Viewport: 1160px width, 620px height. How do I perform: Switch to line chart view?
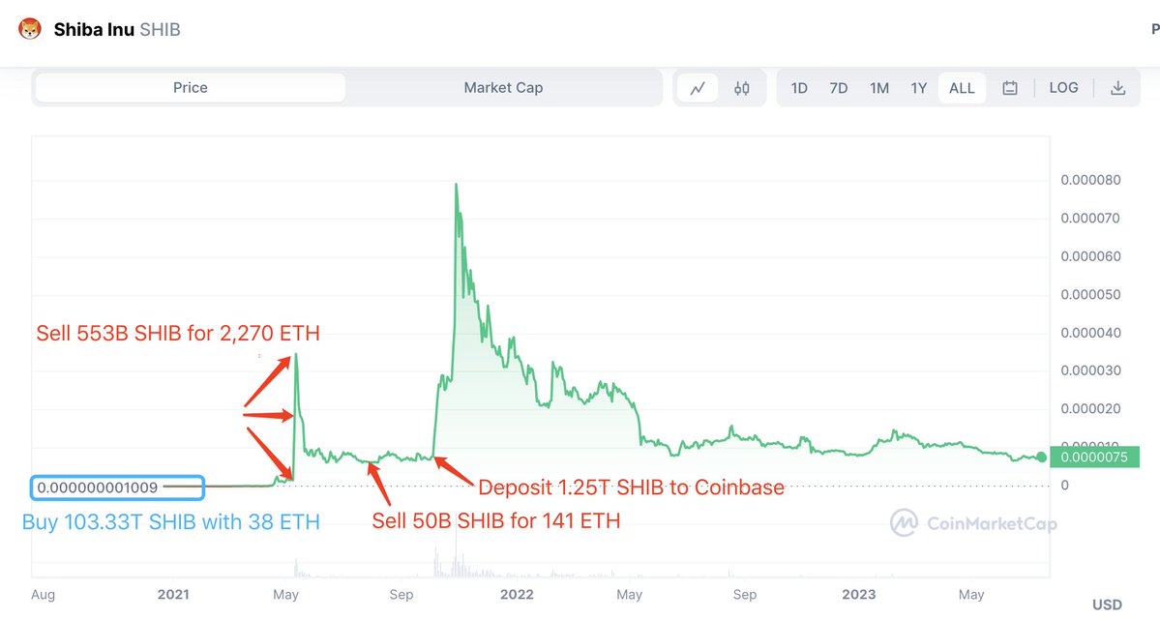pyautogui.click(x=698, y=88)
